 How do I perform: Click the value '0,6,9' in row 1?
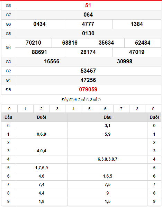click(42, 134)
